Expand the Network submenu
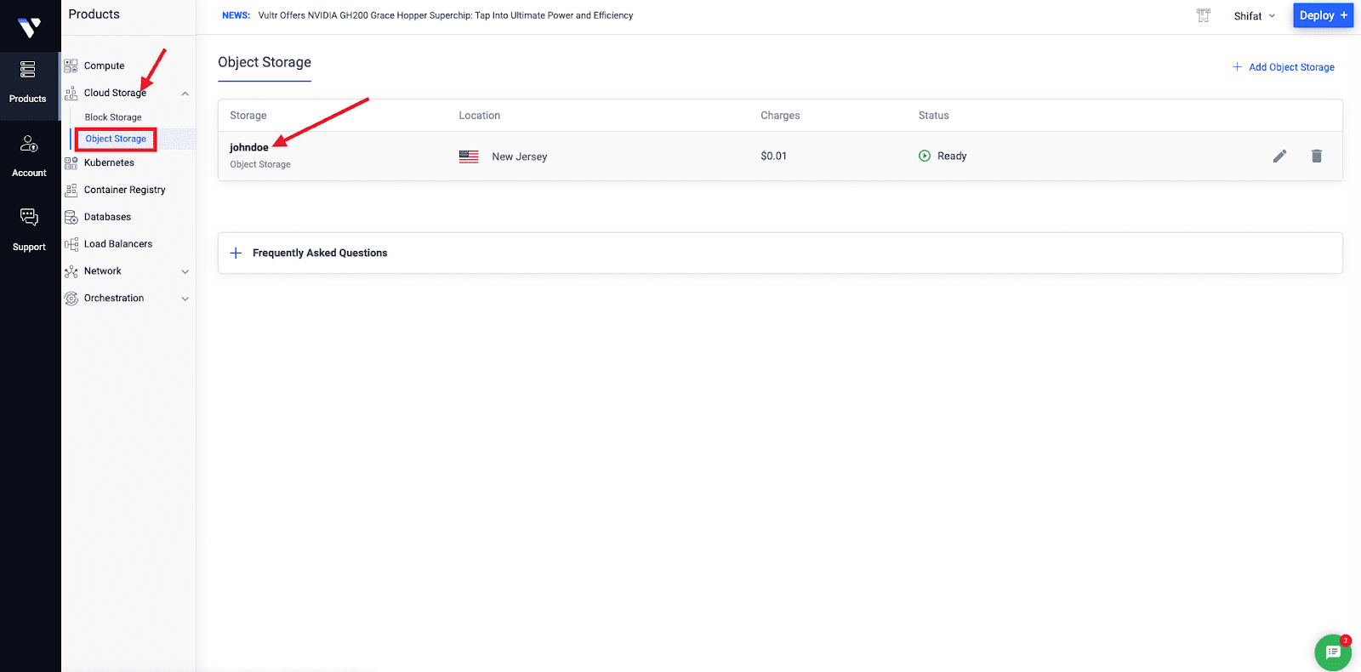 [185, 271]
